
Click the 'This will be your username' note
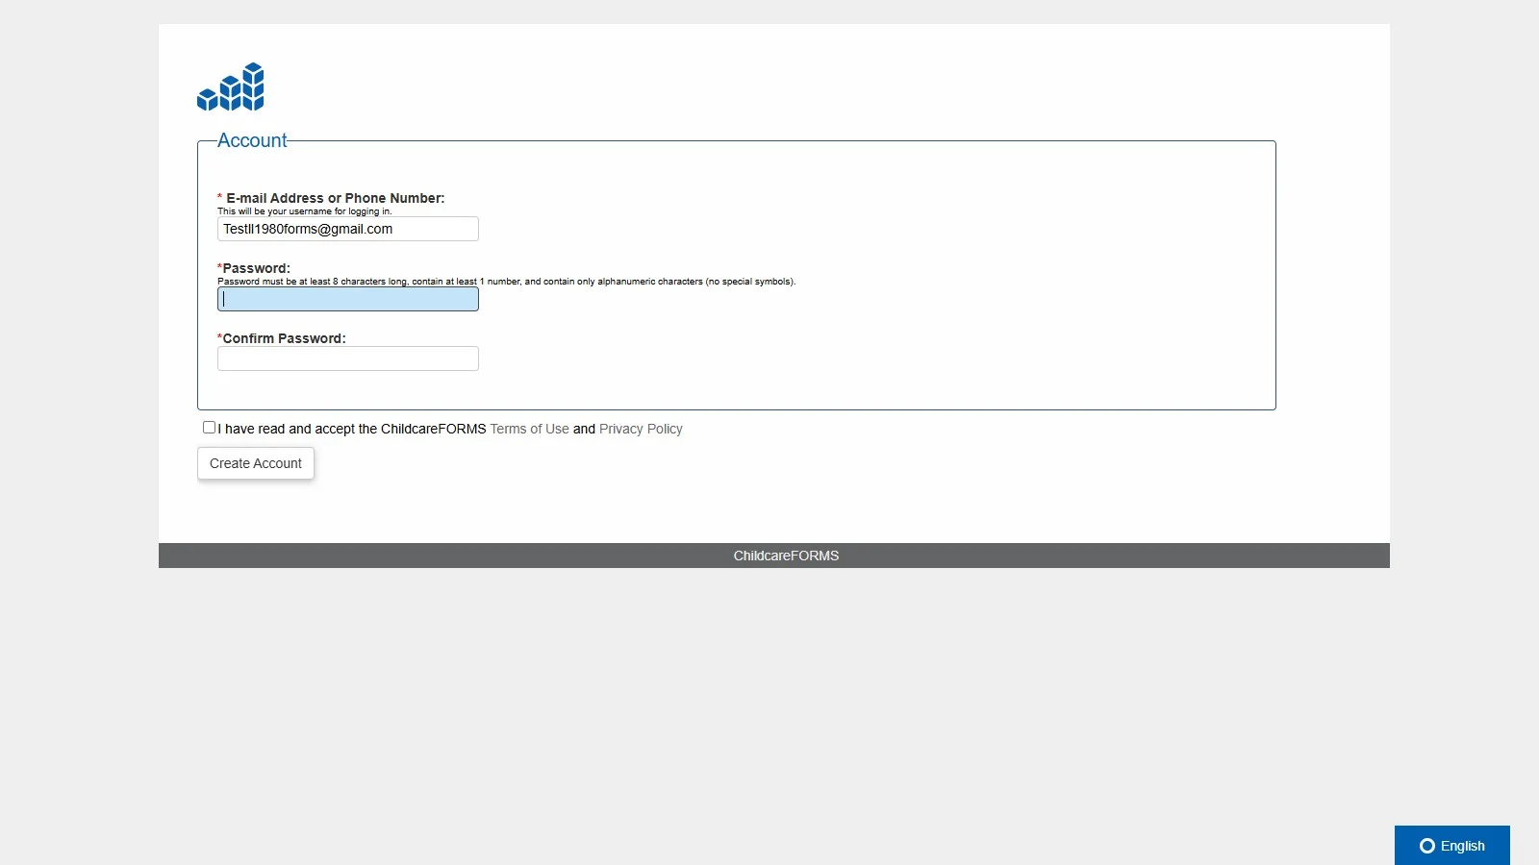(x=305, y=211)
